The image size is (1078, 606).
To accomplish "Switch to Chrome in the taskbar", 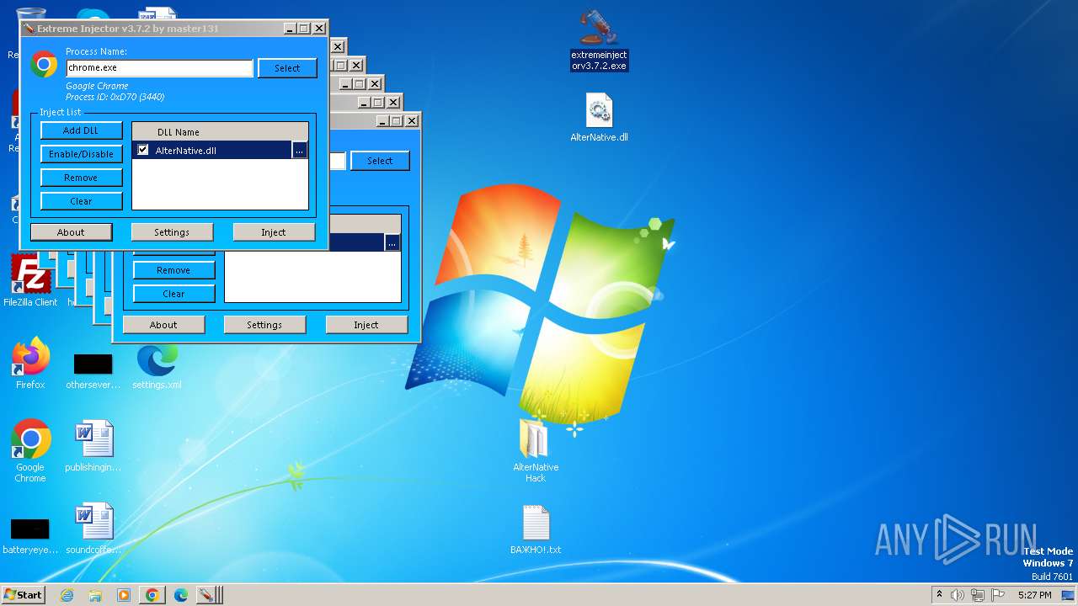I will 152,595.
